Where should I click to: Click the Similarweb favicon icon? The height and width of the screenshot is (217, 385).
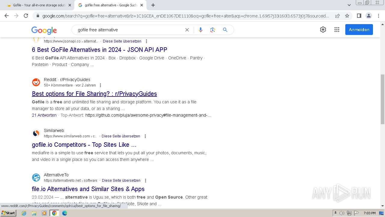[x=36, y=133]
